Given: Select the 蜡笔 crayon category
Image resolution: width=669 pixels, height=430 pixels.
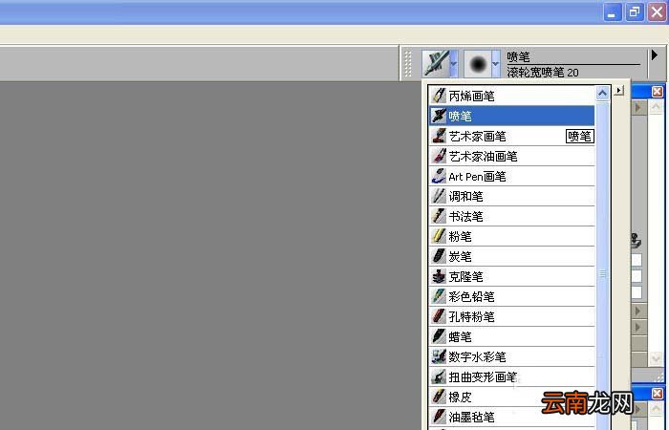Looking at the screenshot, I should (x=511, y=336).
